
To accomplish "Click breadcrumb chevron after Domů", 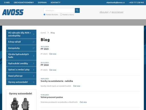I will pyautogui.click(x=48, y=33).
